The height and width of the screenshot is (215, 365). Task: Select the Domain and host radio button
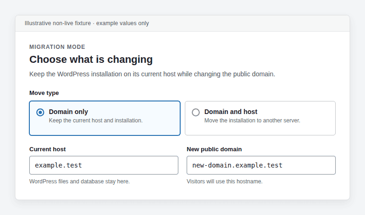tap(196, 113)
